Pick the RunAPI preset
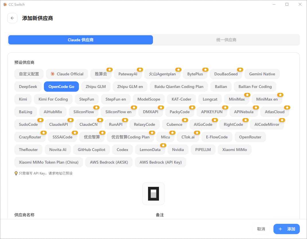307x239 pixels. pyautogui.click(x=116, y=124)
